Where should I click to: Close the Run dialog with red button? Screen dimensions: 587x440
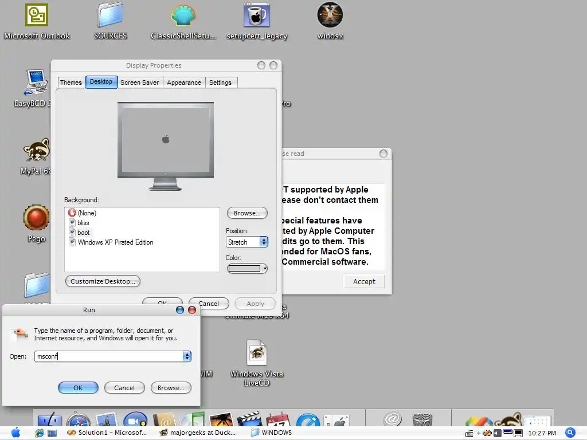192,310
